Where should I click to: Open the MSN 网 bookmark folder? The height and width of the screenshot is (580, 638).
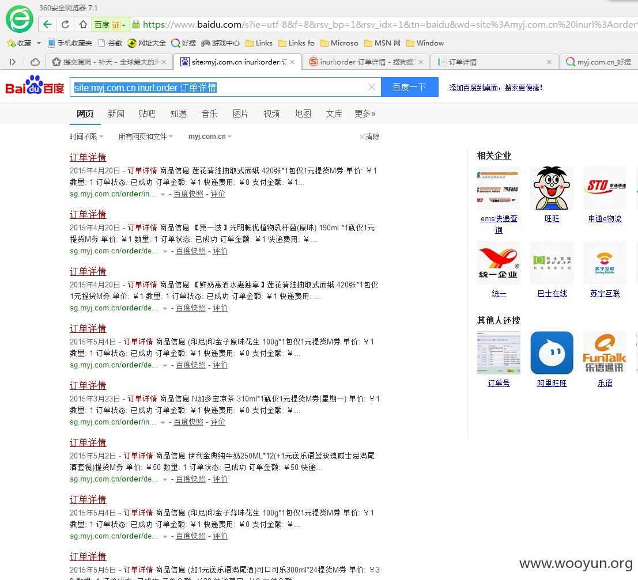(382, 43)
